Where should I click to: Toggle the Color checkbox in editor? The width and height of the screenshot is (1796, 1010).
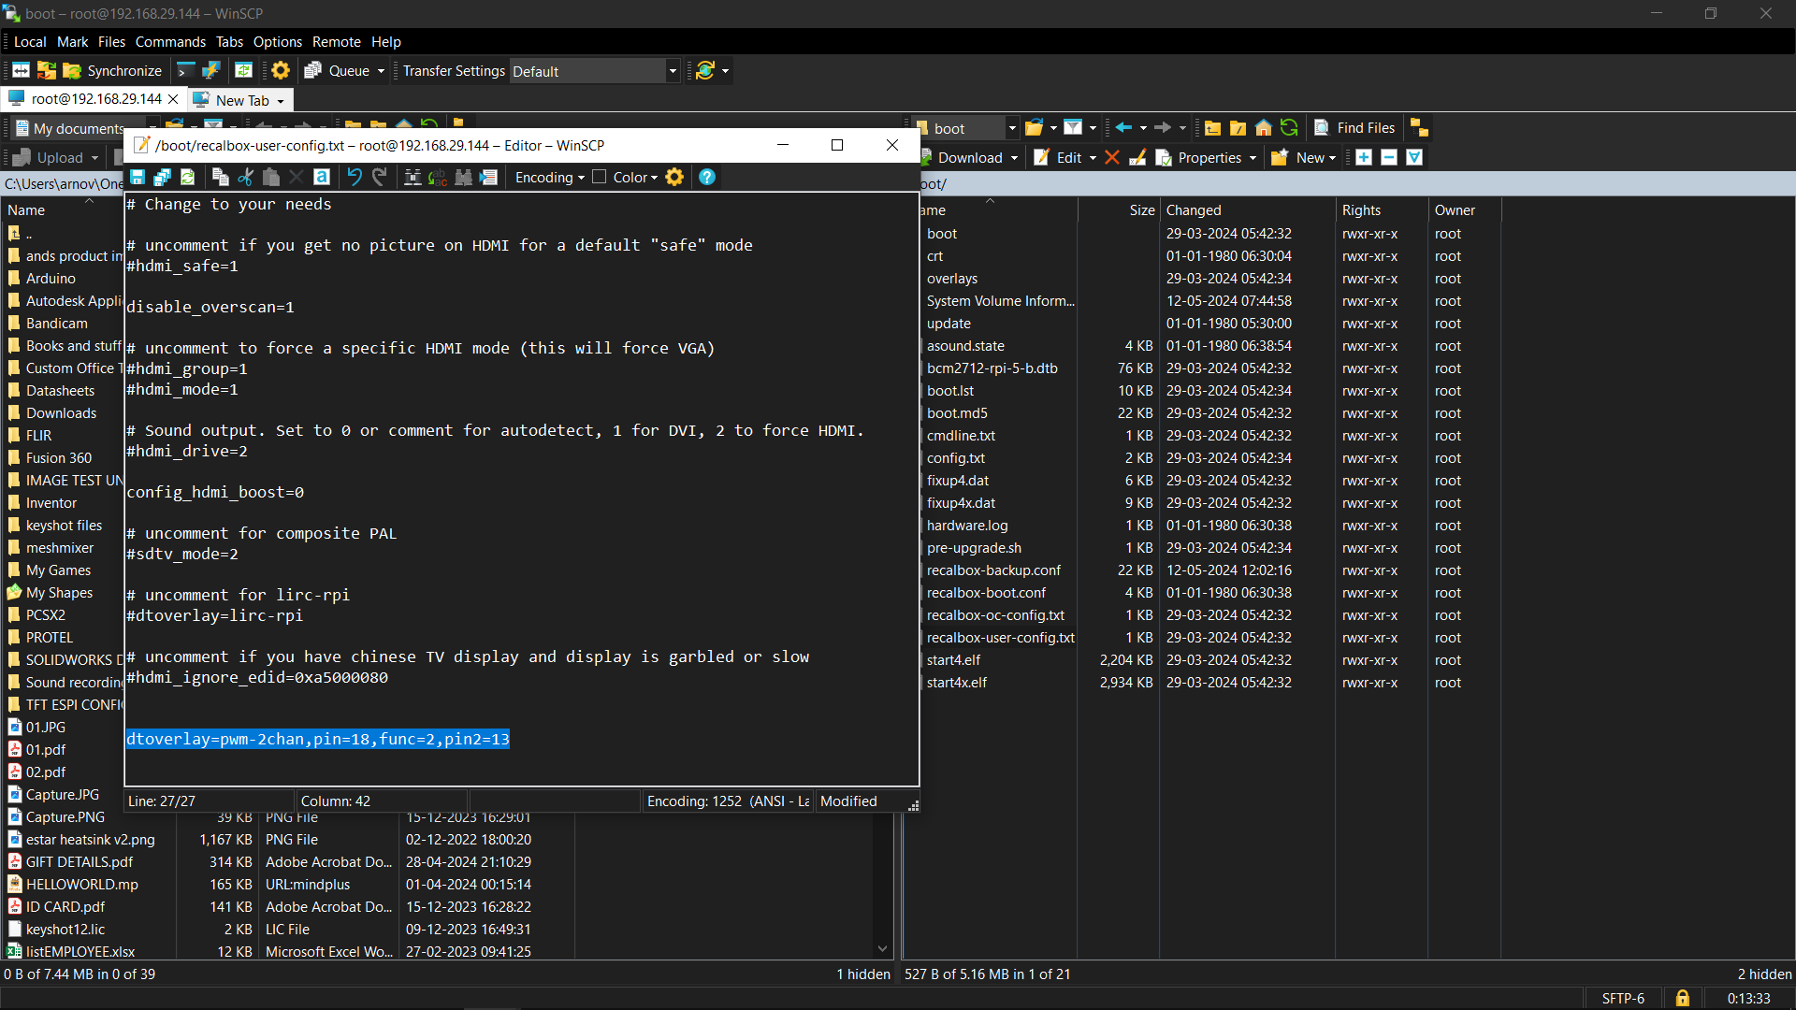click(600, 177)
